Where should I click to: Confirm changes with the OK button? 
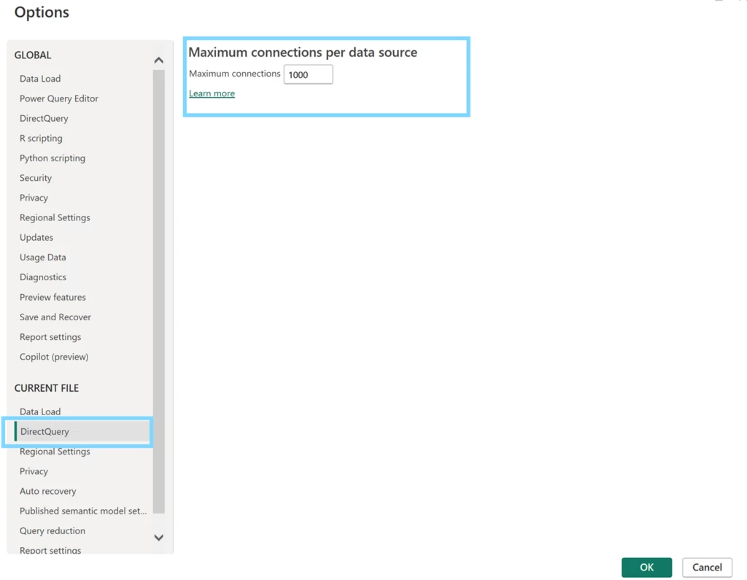[646, 567]
